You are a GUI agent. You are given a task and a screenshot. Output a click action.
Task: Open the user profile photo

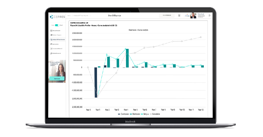coord(193,15)
